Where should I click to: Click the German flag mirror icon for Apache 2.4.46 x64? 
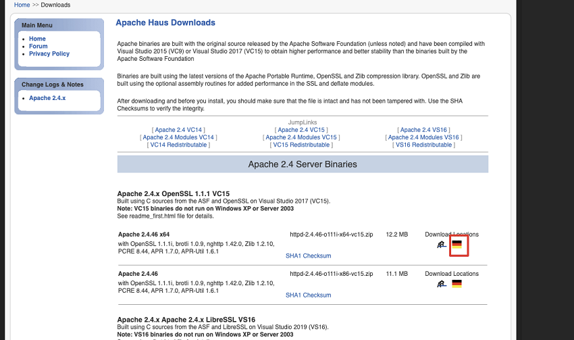[x=457, y=245]
